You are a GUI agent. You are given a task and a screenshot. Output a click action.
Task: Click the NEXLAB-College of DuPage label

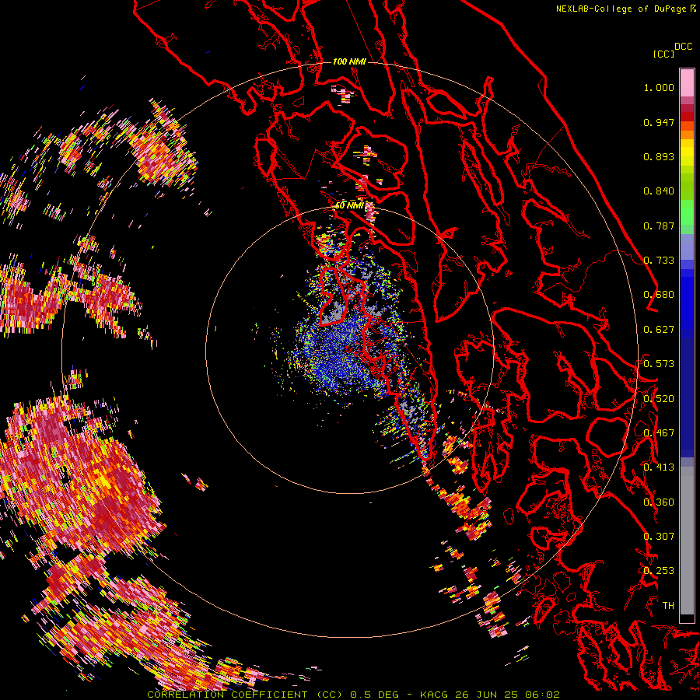pyautogui.click(x=623, y=9)
